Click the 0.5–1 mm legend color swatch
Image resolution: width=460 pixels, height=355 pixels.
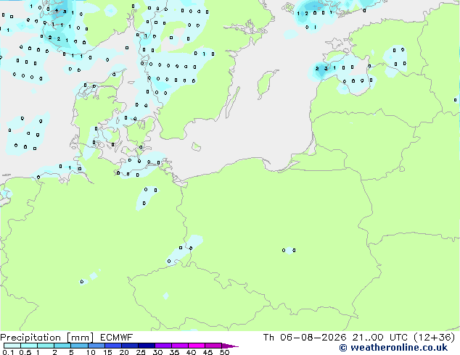click(x=29, y=346)
